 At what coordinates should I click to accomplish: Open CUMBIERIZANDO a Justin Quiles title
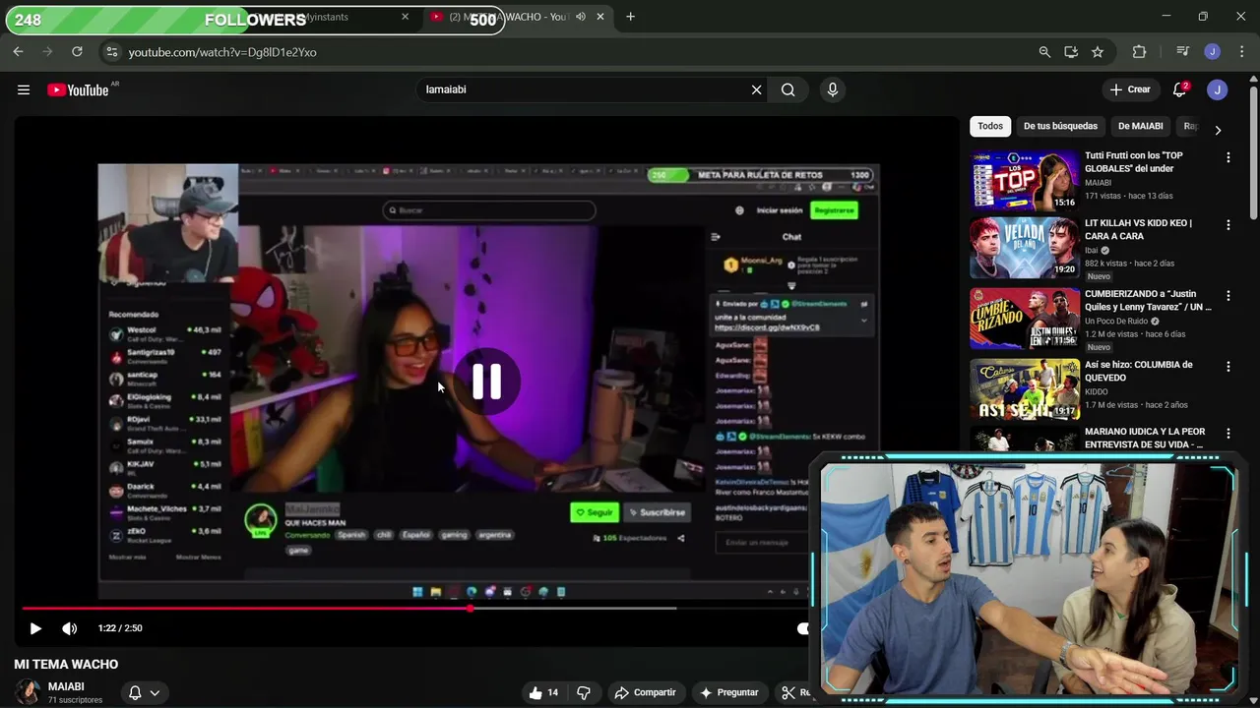(x=1148, y=301)
